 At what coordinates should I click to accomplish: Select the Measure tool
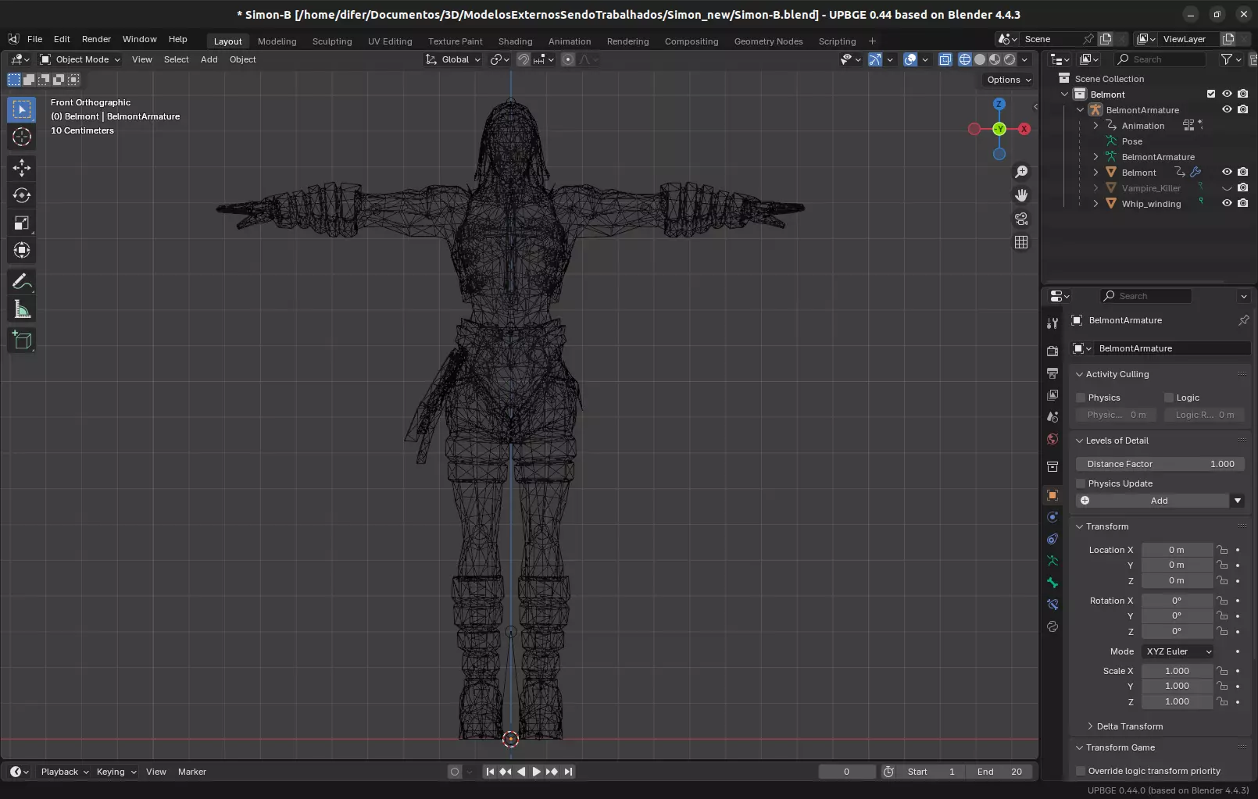coord(22,309)
